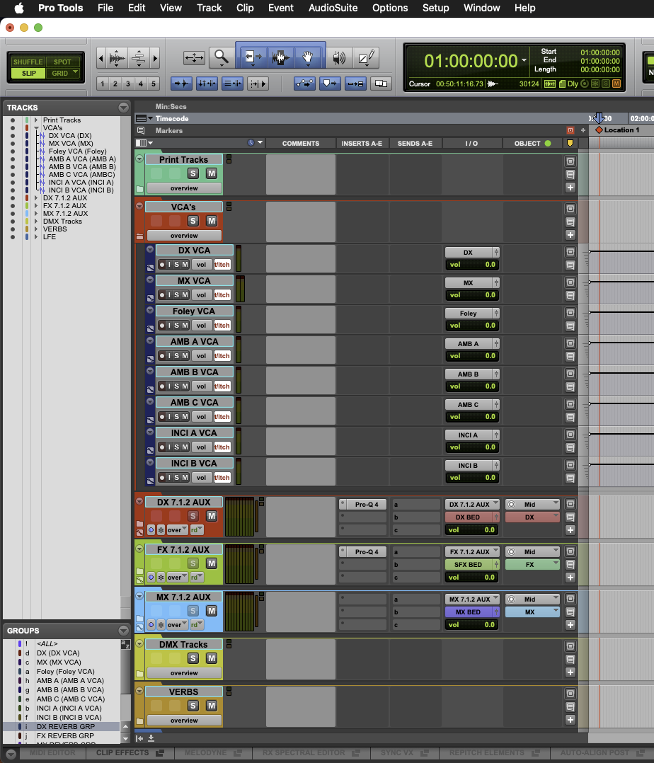This screenshot has height=763, width=654.
Task: Toggle Automation Follows Edit icon
Action: pyautogui.click(x=304, y=84)
